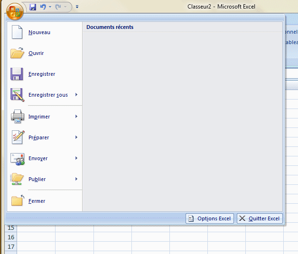Open Customize Quick Access Toolbar dropdown

click(77, 8)
